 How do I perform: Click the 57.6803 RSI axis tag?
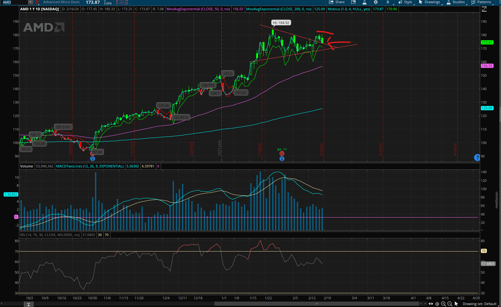point(488,264)
